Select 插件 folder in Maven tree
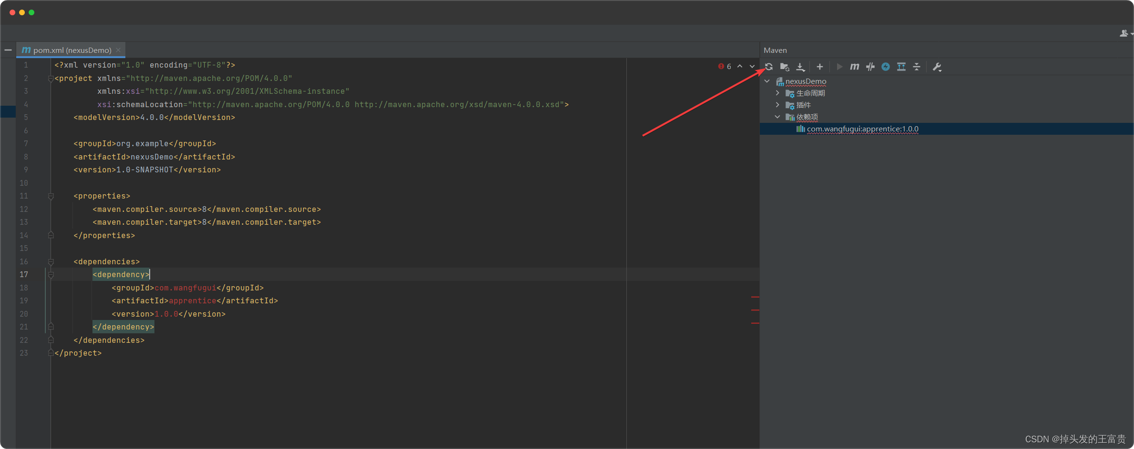Viewport: 1134px width, 449px height. click(x=803, y=105)
